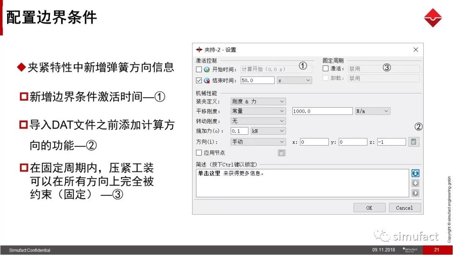Click the 卸载 field showing 禁用
This screenshot has height=255, width=453.
pyautogui.click(x=384, y=78)
